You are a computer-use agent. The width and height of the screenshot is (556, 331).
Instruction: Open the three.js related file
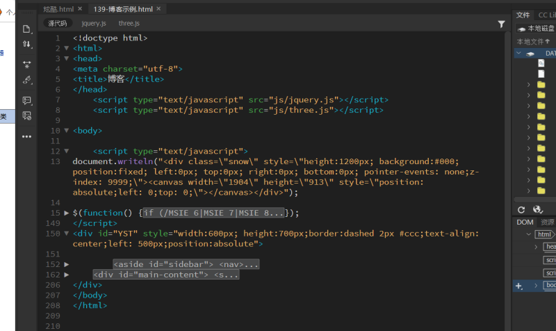point(129,23)
